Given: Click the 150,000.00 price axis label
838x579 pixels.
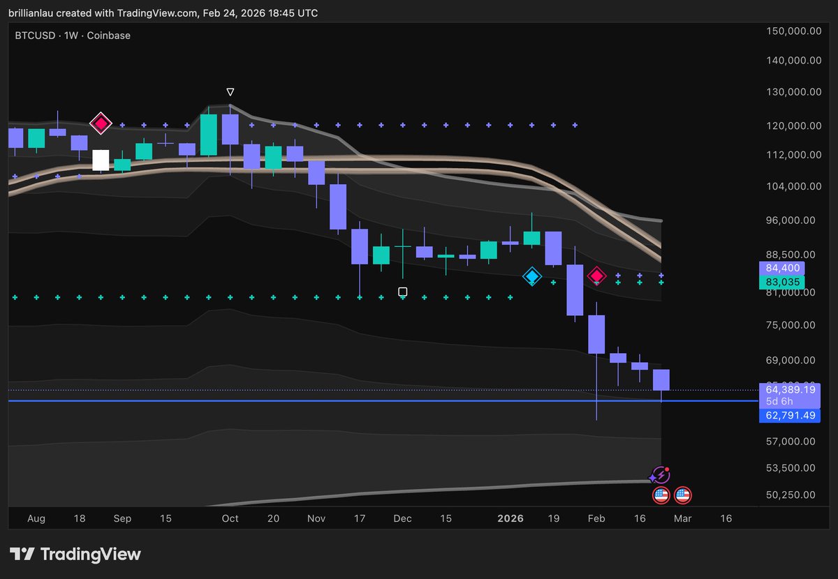Looking at the screenshot, I should [793, 31].
